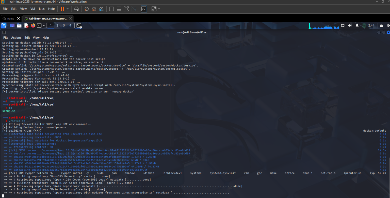Image resolution: width=390 pixels, height=198 pixels.
Task: Launch Firefox from the panel
Action: 33,25
